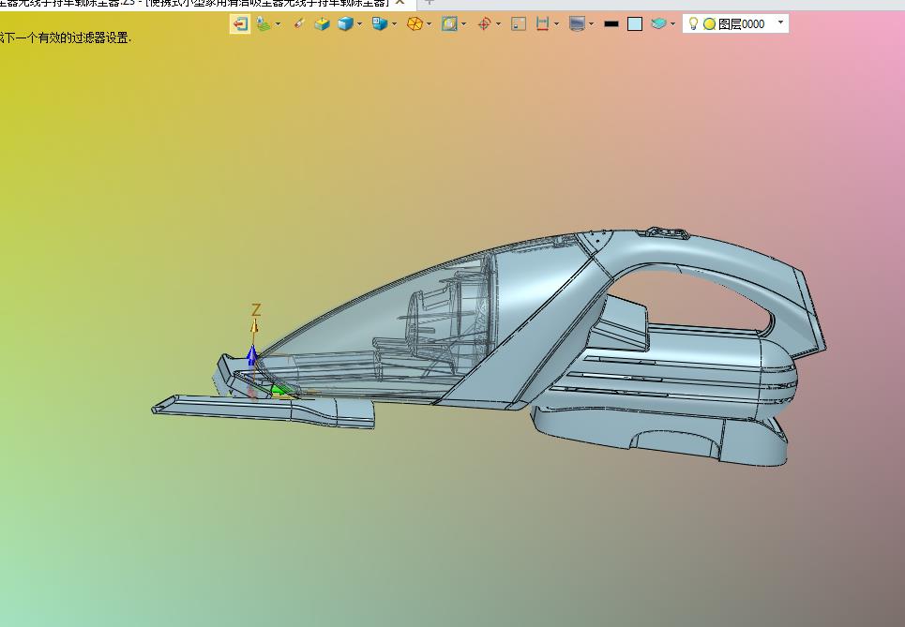Click the orange wireframe polygon icon
The width and height of the screenshot is (905, 627).
[x=415, y=23]
